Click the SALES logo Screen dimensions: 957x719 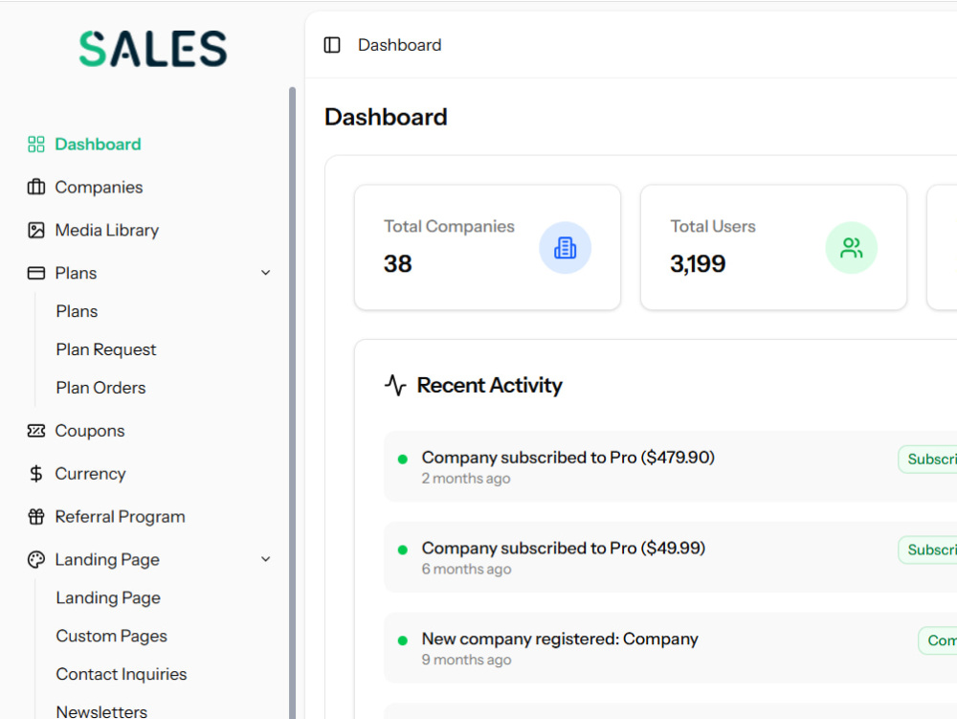pos(152,49)
